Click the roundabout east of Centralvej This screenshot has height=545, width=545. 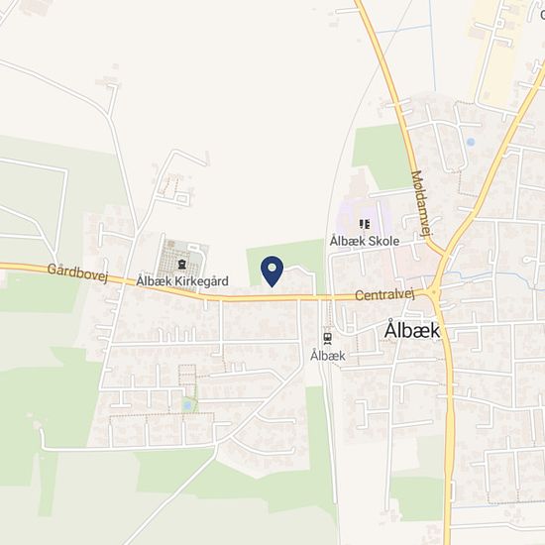click(x=433, y=293)
